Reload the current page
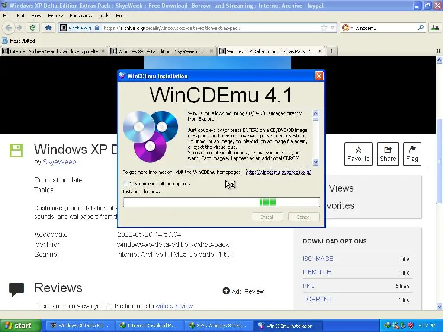This screenshot has height=332, width=443. [x=33, y=28]
